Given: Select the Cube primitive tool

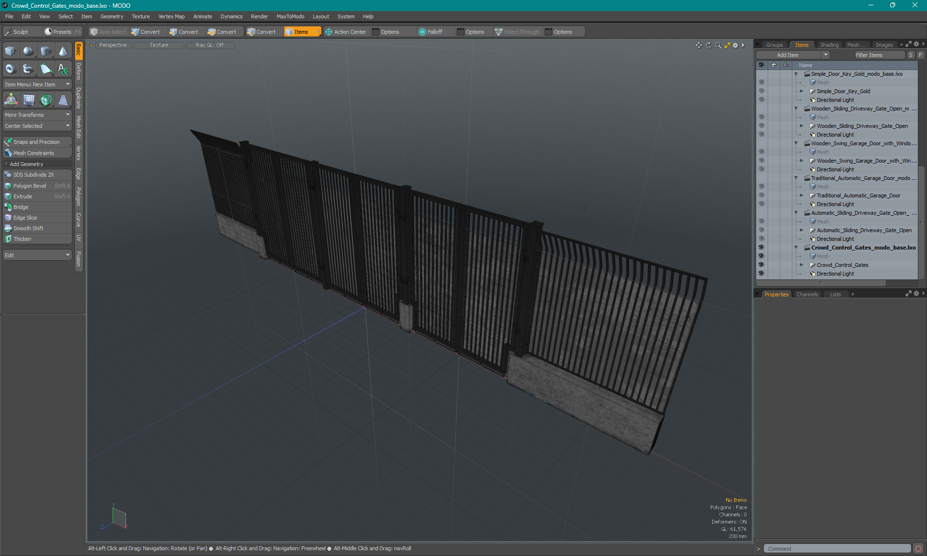Looking at the screenshot, I should [10, 51].
